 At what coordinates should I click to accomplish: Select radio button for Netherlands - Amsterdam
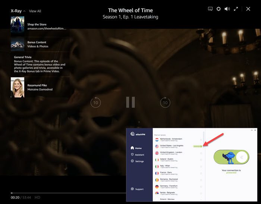201,140
